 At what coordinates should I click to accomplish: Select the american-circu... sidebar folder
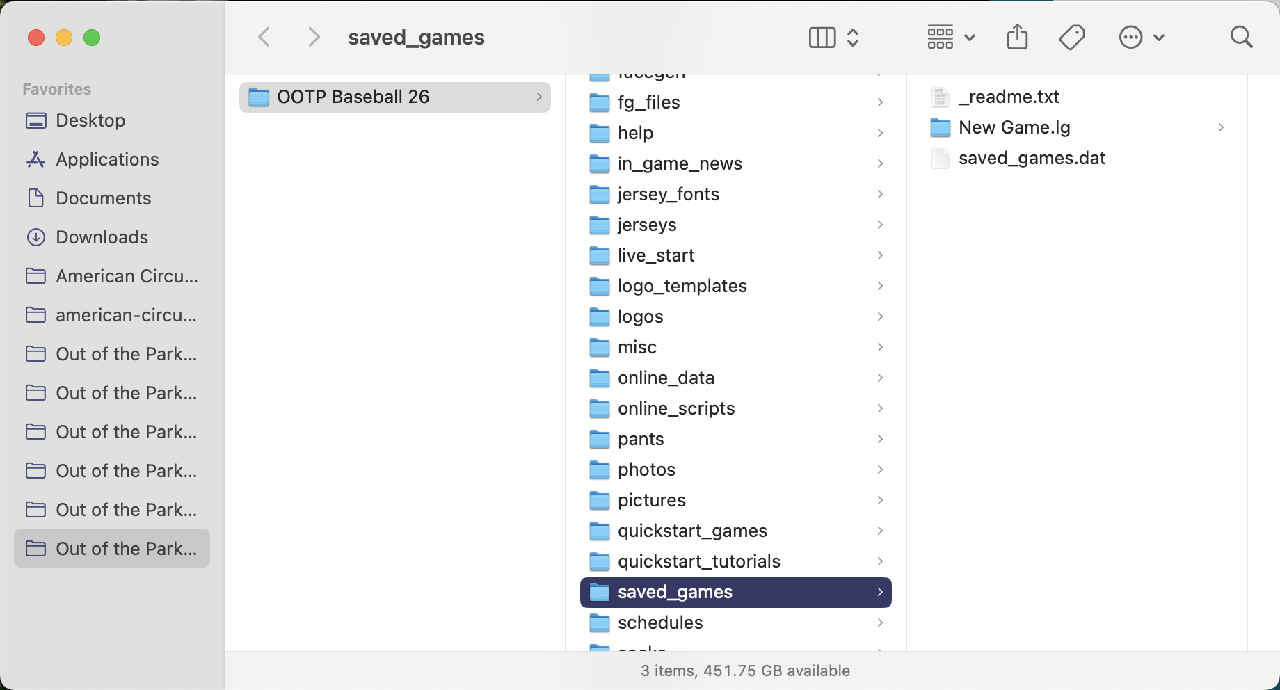[x=112, y=315]
